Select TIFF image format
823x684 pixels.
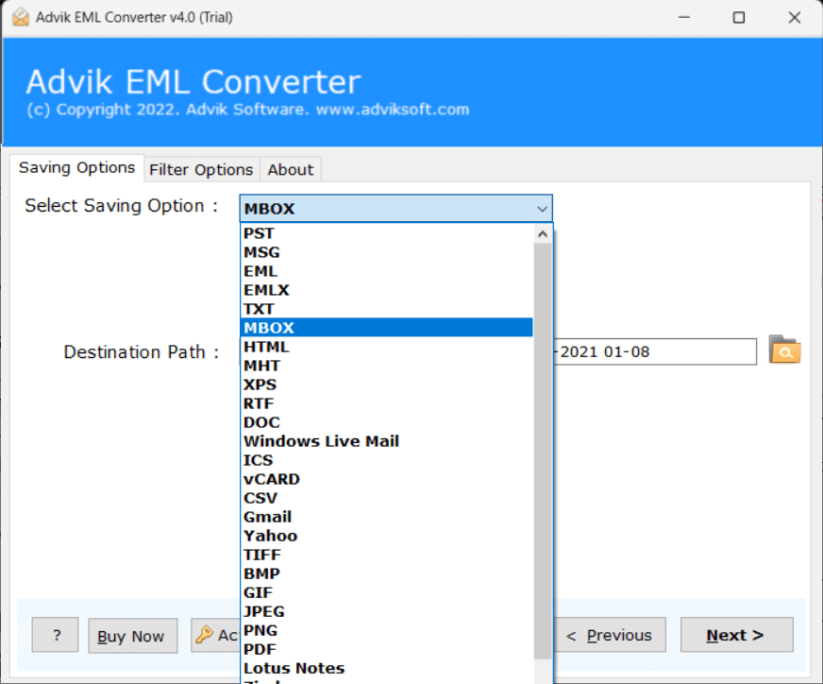coord(387,555)
